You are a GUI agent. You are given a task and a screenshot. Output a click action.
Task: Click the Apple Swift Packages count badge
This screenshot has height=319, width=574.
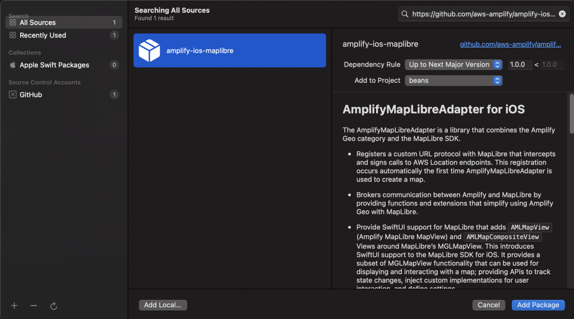tap(114, 65)
